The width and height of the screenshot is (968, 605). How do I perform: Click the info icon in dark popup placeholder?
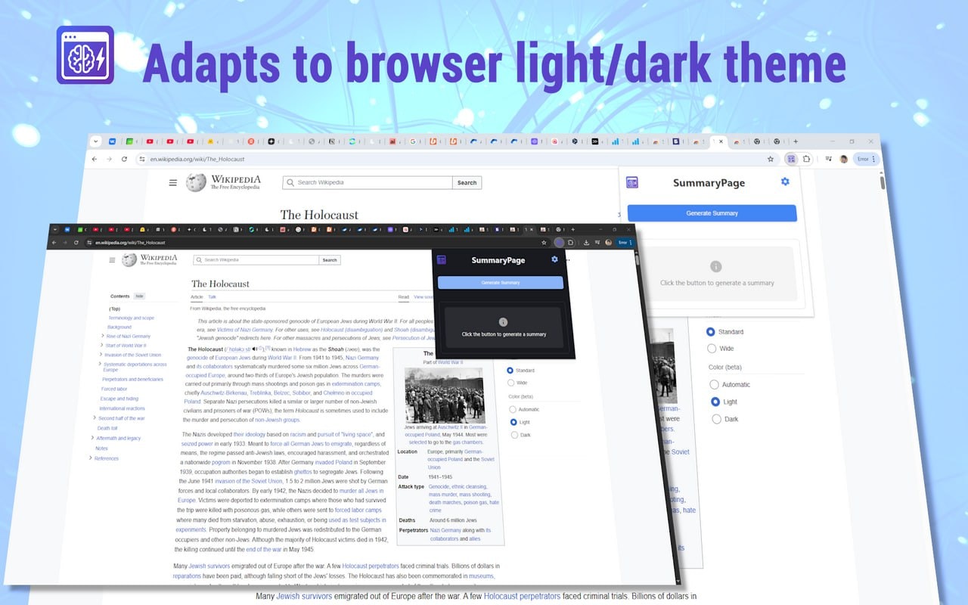[503, 322]
